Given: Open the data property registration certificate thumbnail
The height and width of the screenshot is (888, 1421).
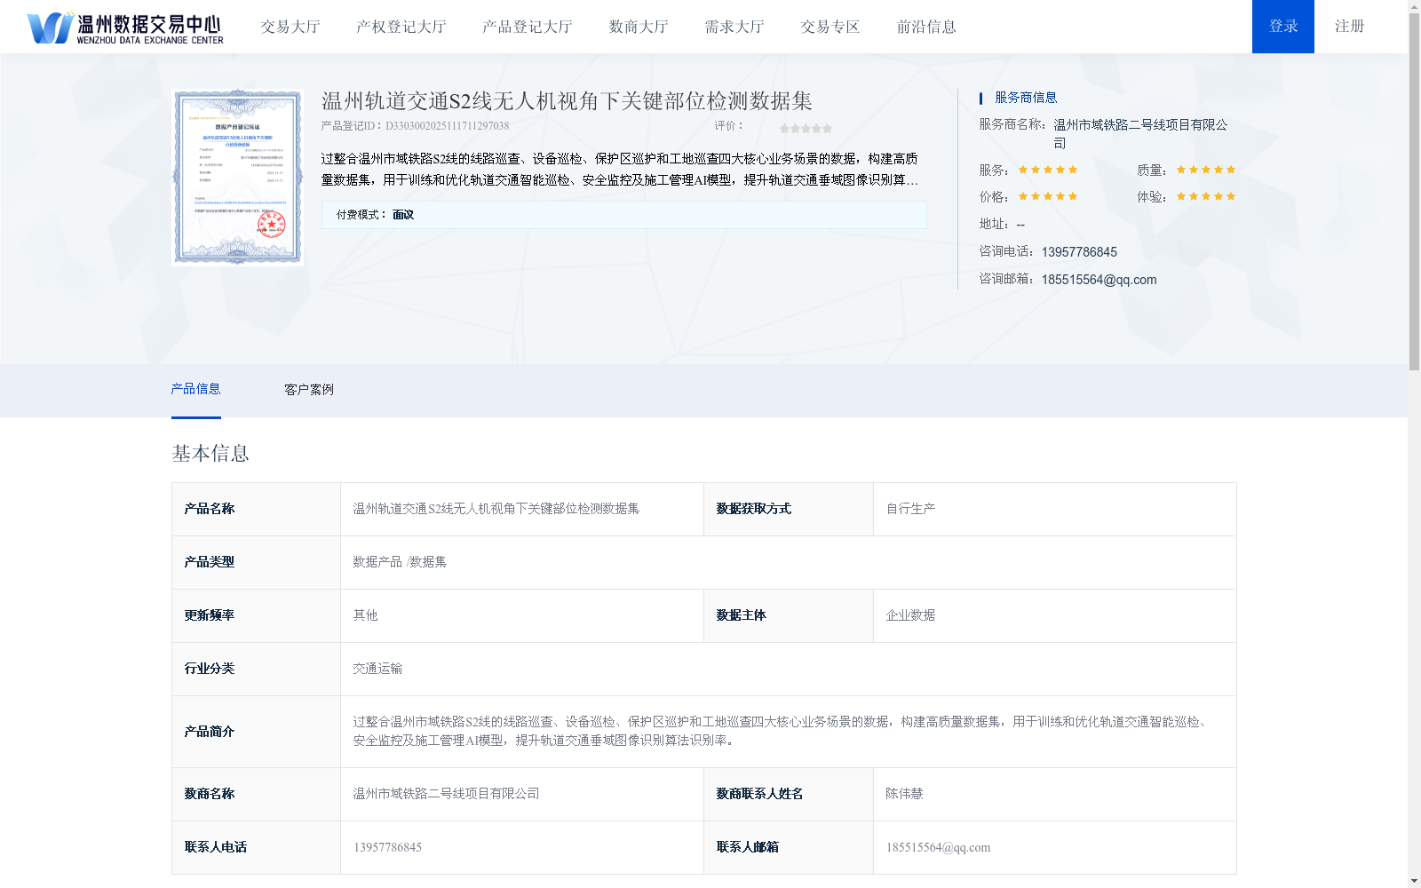Looking at the screenshot, I should pos(238,178).
